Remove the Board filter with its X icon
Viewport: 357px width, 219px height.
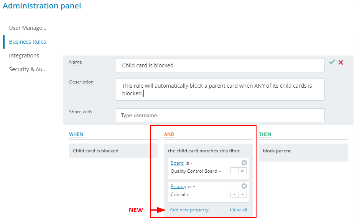[244, 163]
